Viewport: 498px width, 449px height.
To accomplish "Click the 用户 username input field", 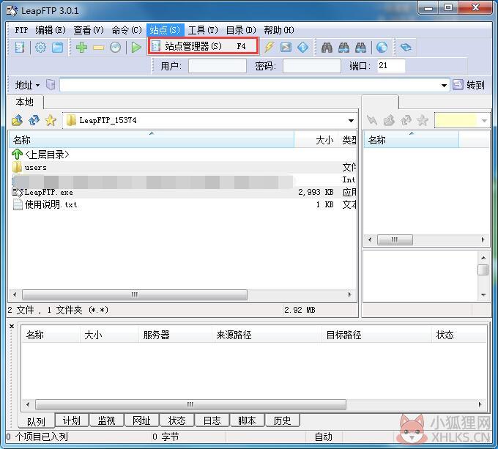I will [218, 66].
